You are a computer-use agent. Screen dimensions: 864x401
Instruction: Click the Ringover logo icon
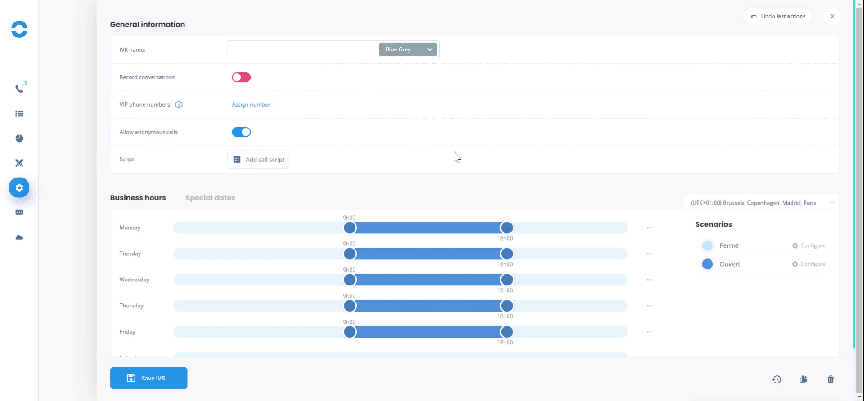click(19, 29)
